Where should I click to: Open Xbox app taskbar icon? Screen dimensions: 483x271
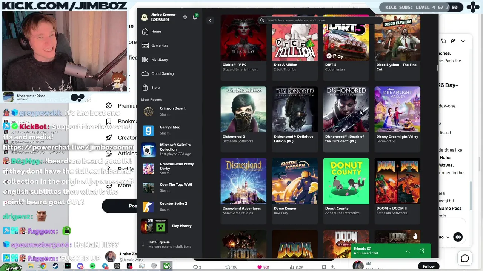(x=166, y=266)
